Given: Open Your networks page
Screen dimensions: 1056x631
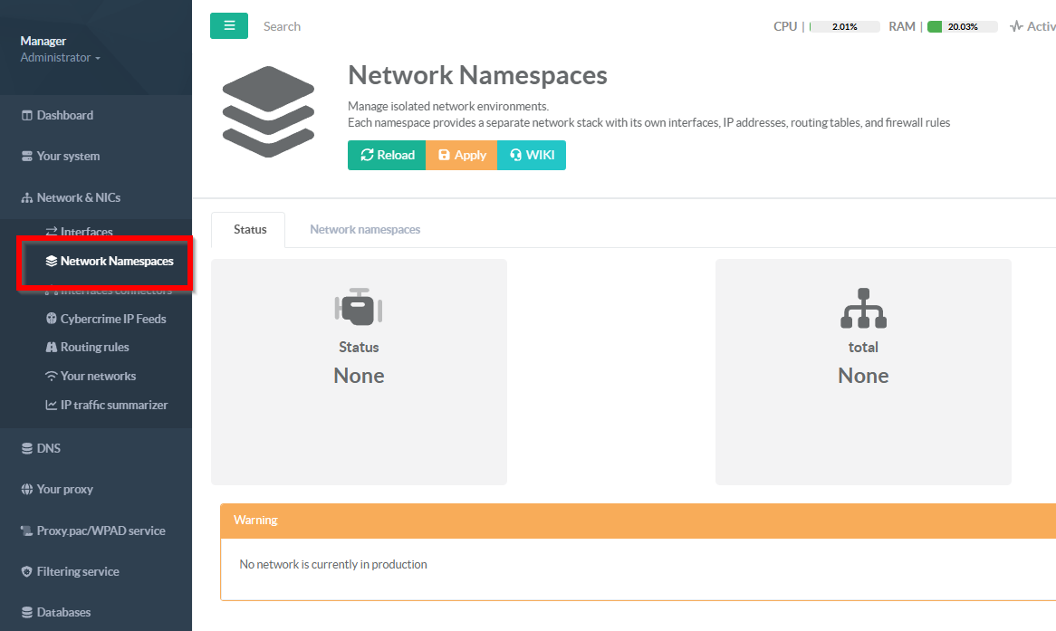Looking at the screenshot, I should [98, 376].
